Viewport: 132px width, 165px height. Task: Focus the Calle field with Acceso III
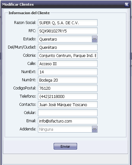[68, 64]
